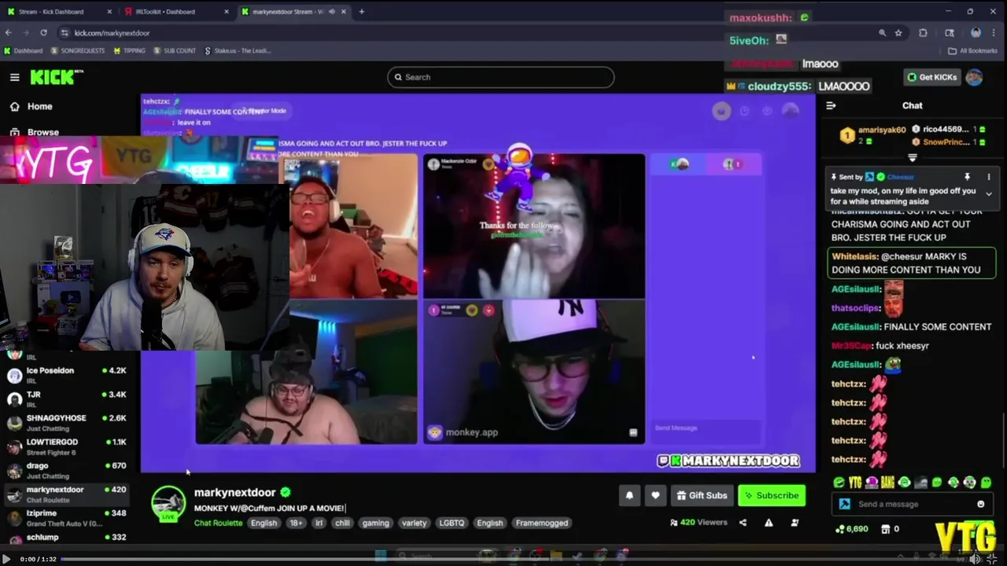Open the Stake.us bookmark
Image resolution: width=1007 pixels, height=566 pixels.
point(238,51)
